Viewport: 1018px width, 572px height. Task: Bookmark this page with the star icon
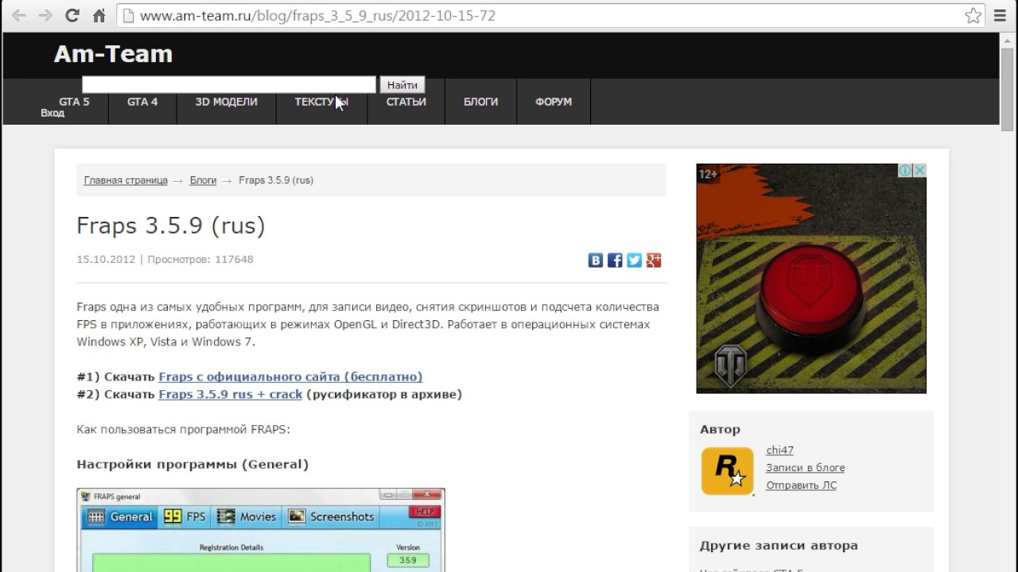973,15
